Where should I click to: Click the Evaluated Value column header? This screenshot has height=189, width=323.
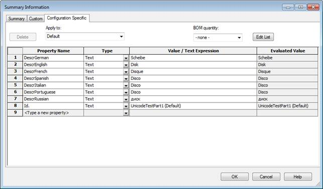[287, 51]
